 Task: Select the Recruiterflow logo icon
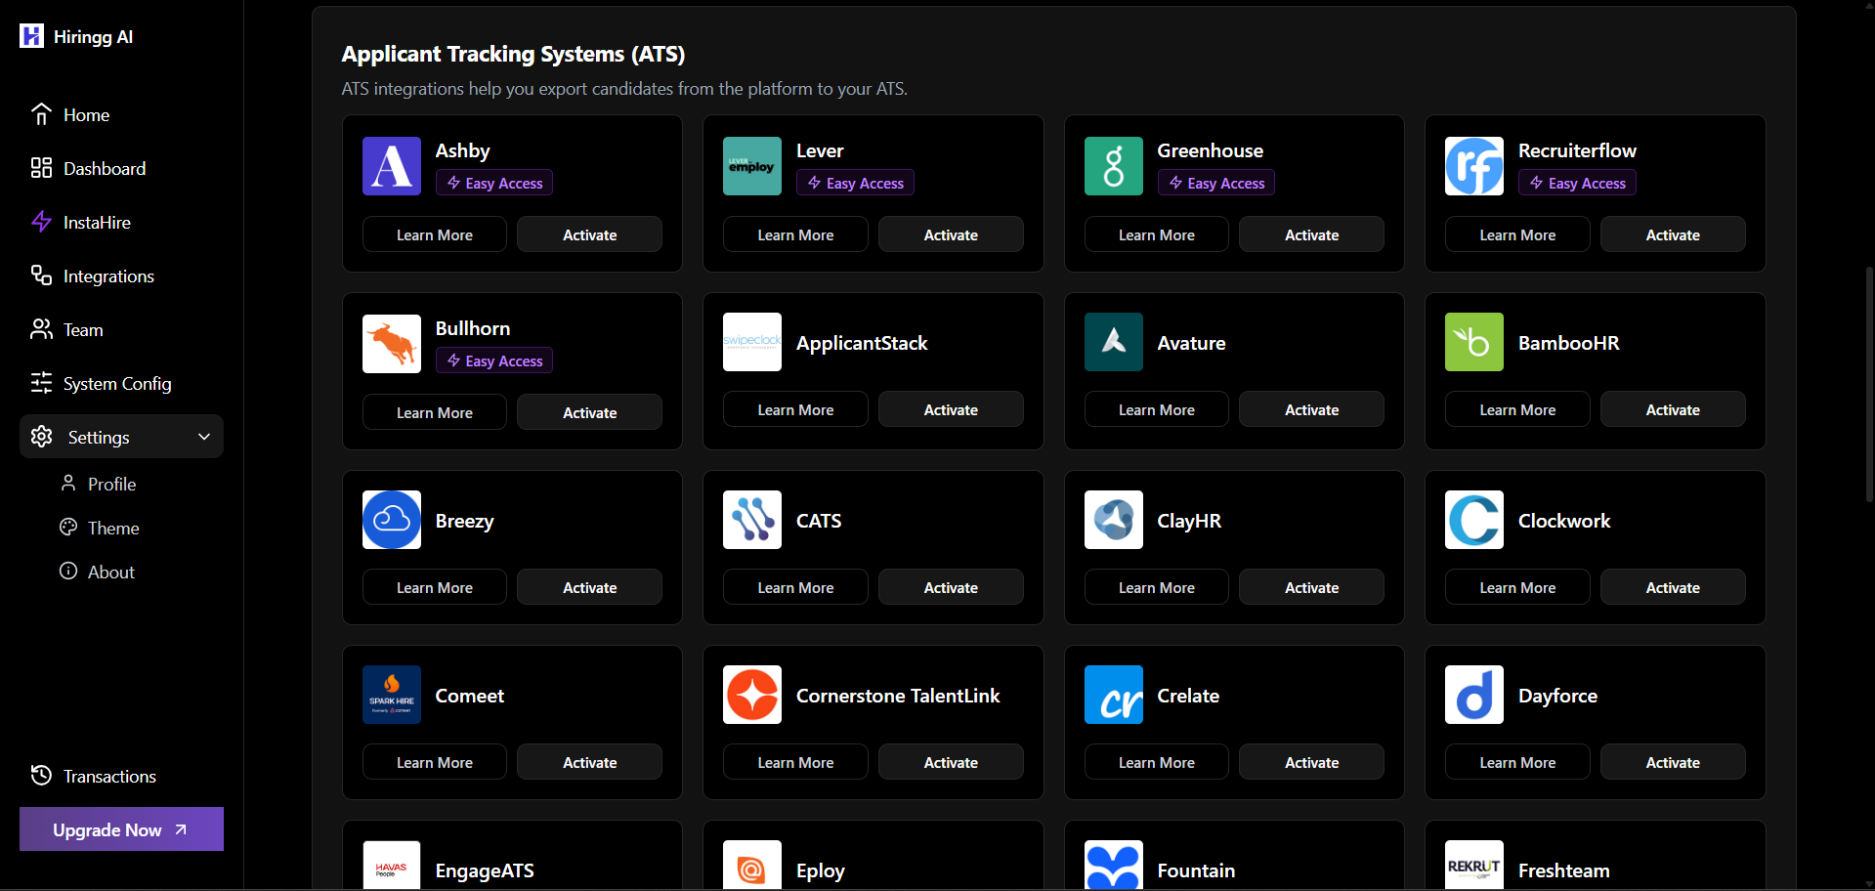1473,166
